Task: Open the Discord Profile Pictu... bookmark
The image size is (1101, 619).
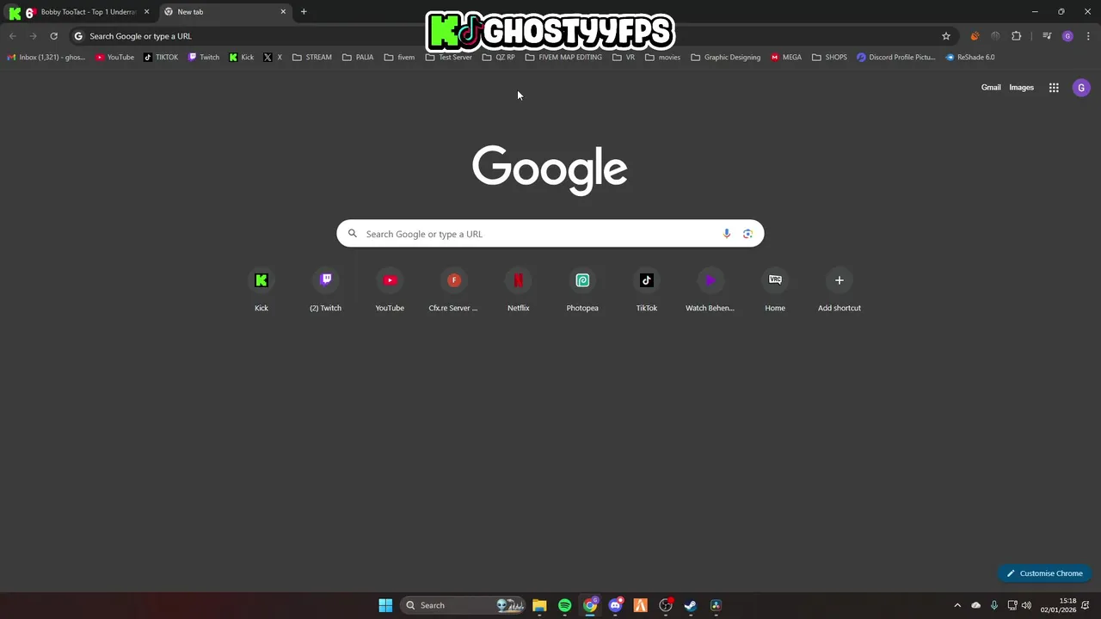Action: 895,58
